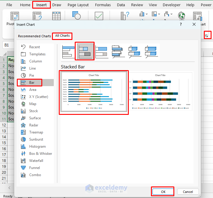The height and width of the screenshot is (198, 213).
Task: Click the Recommended PivotTables ribbon icon
Action: 37,16
